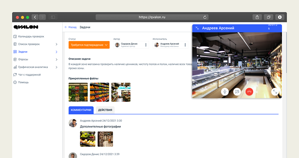Mute the microphone in the video call
This screenshot has width=299, height=158.
[225, 92]
